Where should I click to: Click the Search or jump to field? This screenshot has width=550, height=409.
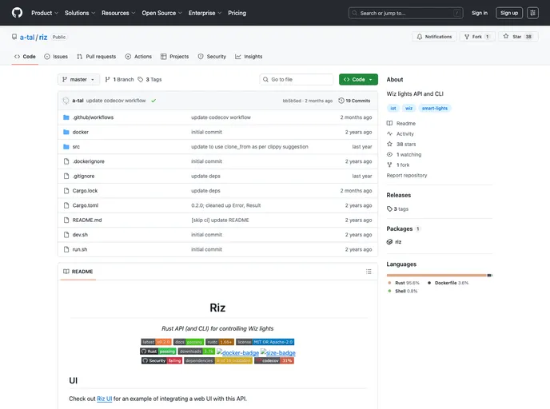pyautogui.click(x=406, y=13)
